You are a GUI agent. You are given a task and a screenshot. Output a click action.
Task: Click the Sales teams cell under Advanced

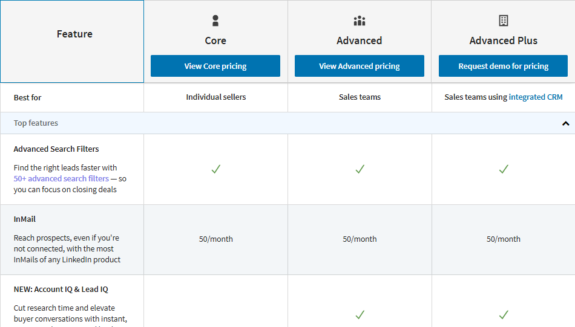(360, 97)
